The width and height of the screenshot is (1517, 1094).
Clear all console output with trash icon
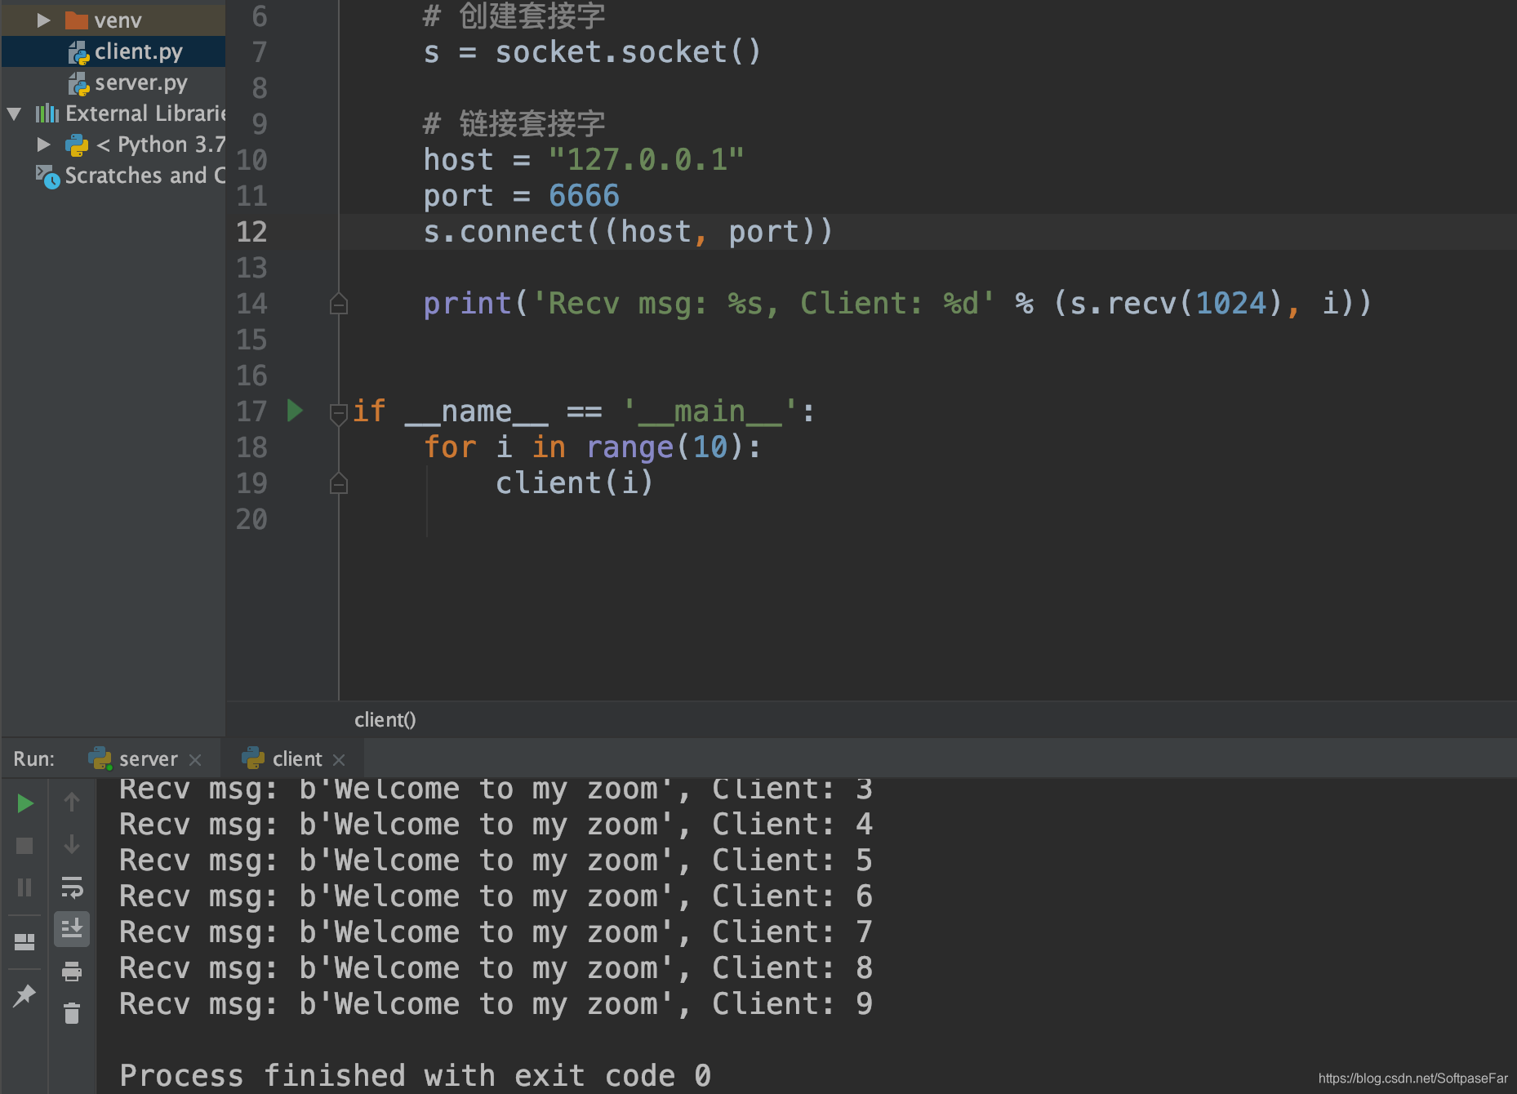[72, 1013]
